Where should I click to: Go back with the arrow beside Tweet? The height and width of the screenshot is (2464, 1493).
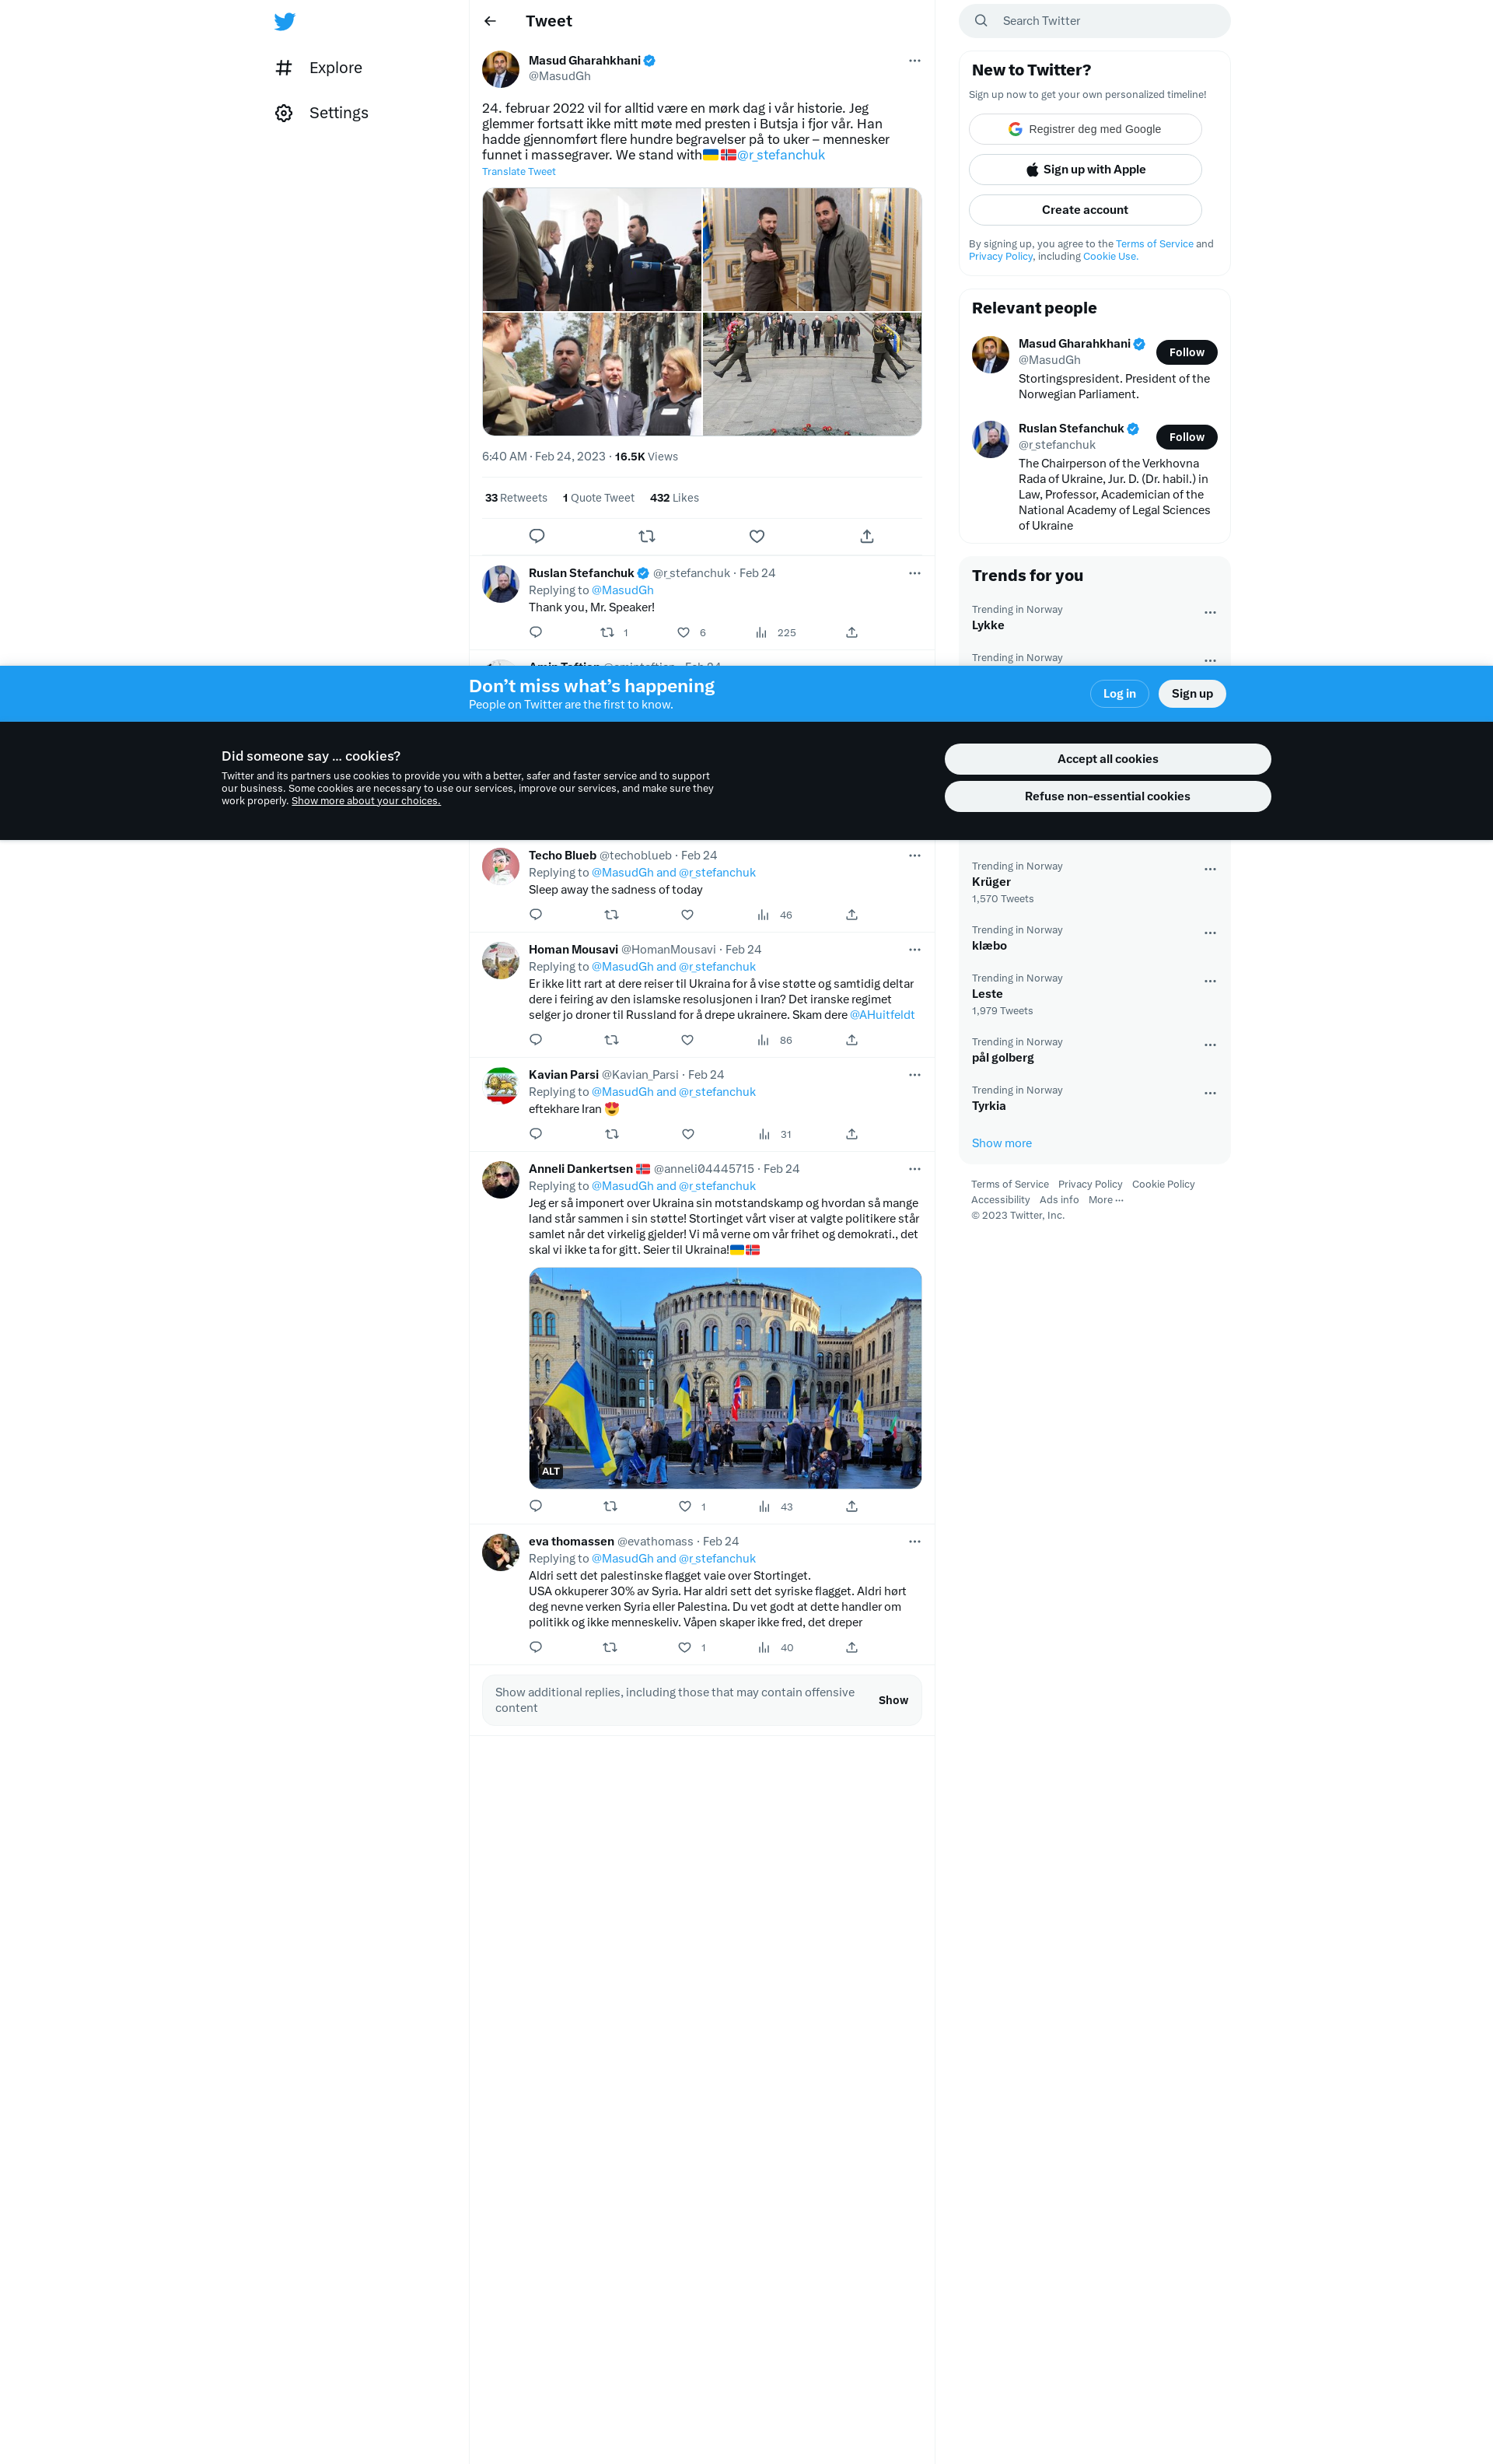point(490,21)
